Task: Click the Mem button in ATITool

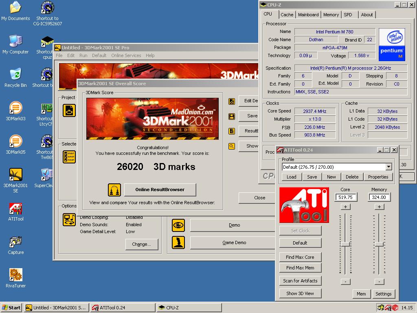Action: [x=361, y=294]
